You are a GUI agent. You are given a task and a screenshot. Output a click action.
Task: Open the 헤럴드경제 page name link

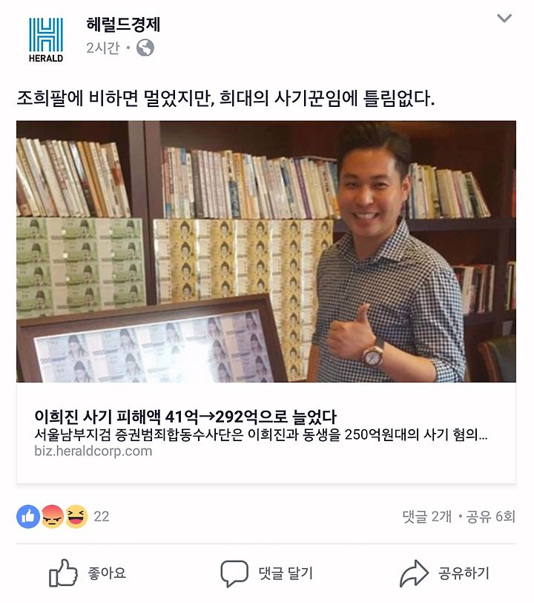123,25
